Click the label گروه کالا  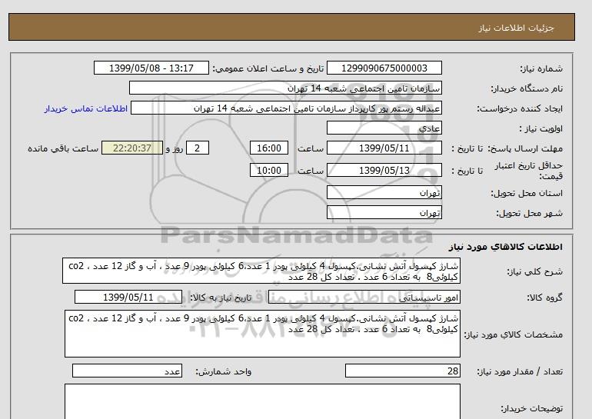(x=544, y=298)
